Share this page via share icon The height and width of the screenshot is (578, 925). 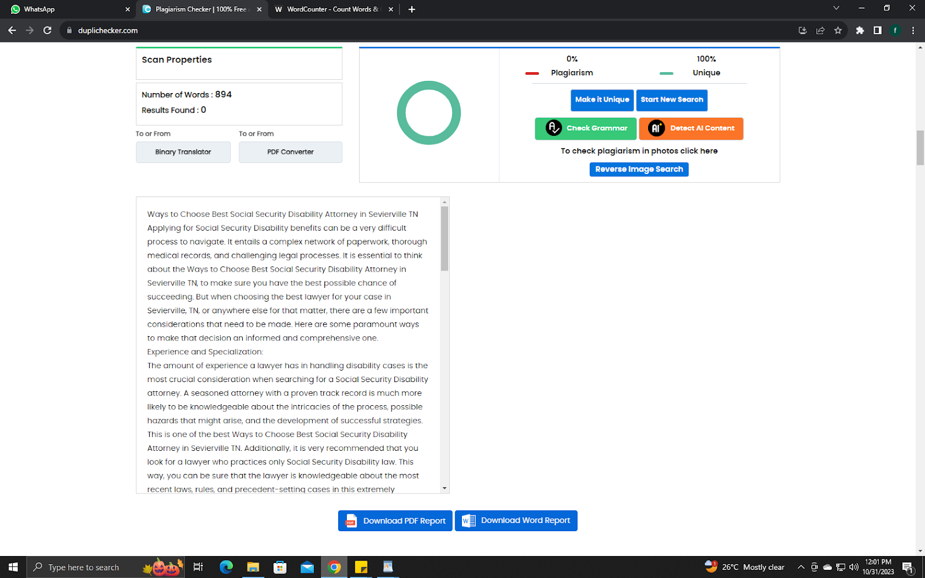point(820,31)
